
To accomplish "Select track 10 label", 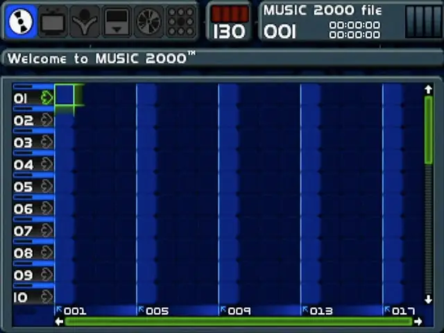I will [21, 297].
